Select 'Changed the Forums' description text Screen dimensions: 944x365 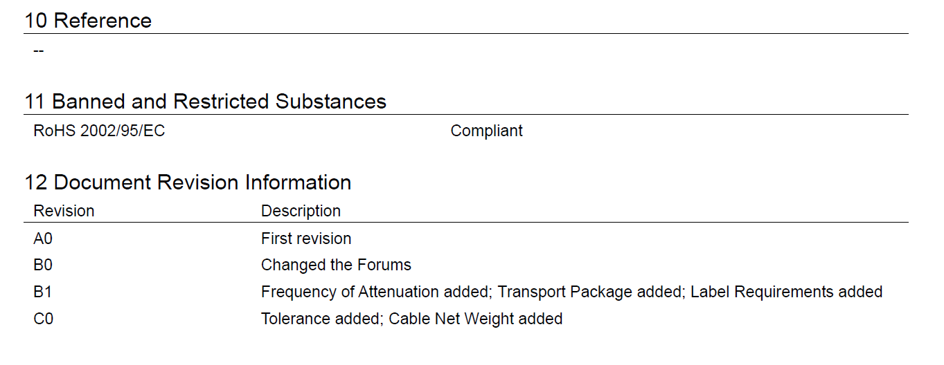click(x=336, y=265)
